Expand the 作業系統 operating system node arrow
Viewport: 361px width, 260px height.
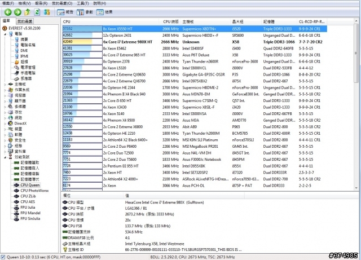tap(5, 90)
